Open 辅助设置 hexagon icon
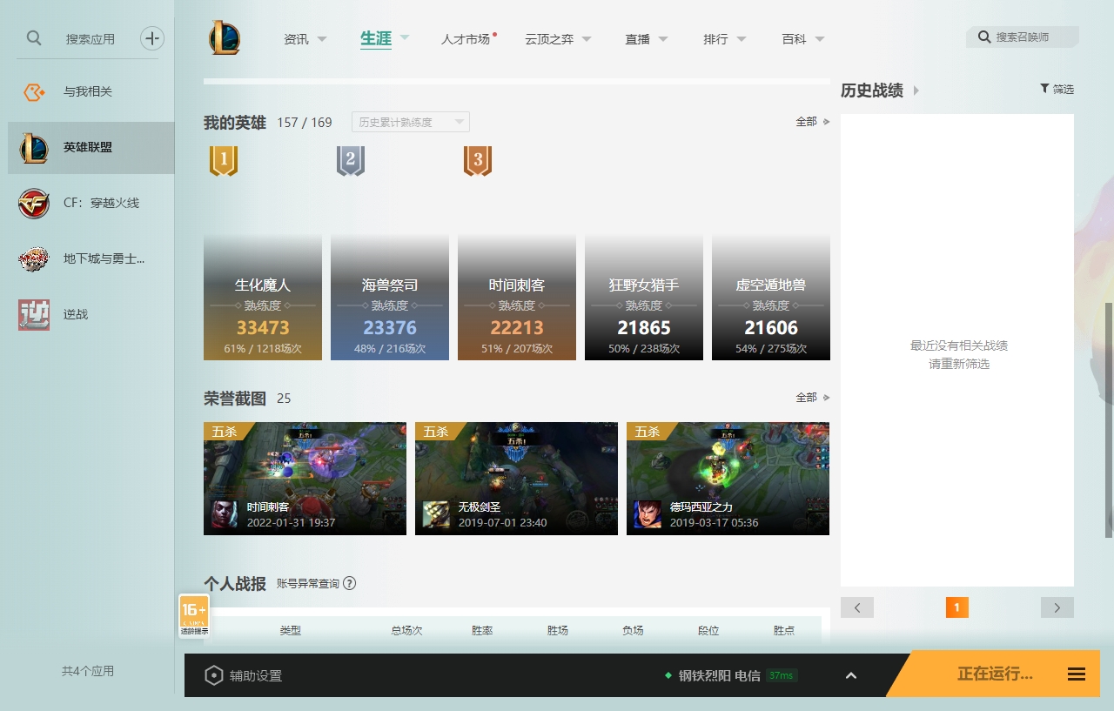The image size is (1114, 711). coord(214,675)
